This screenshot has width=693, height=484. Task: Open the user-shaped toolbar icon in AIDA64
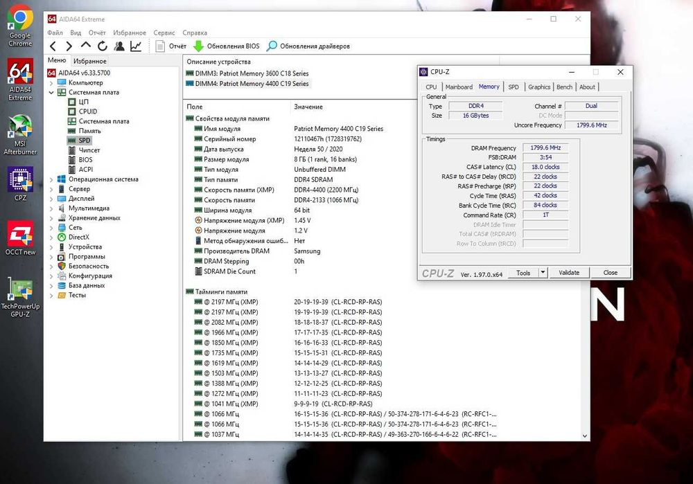[x=119, y=46]
